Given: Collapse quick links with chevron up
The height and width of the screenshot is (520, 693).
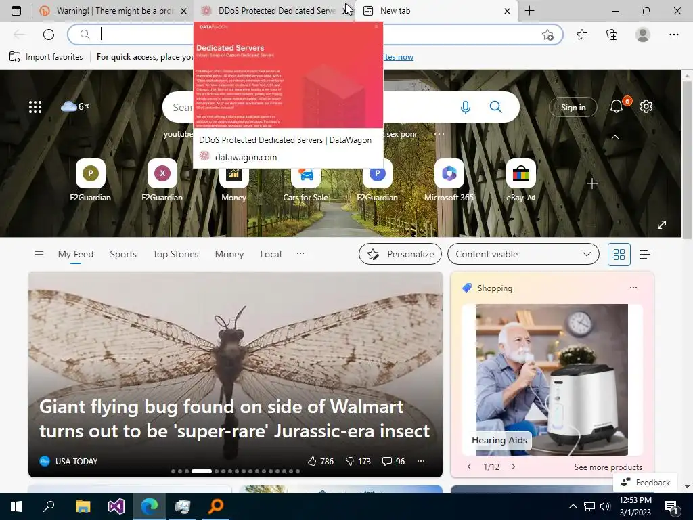Looking at the screenshot, I should tap(614, 137).
